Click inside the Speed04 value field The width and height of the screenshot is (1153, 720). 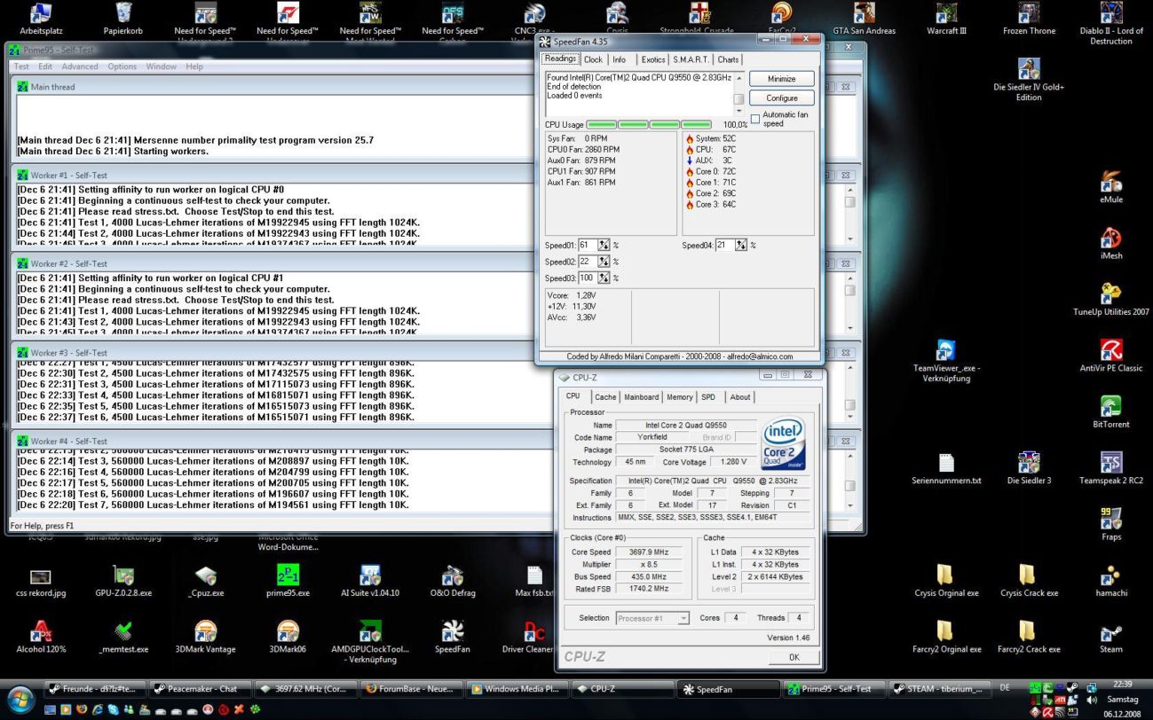pyautogui.click(x=725, y=245)
